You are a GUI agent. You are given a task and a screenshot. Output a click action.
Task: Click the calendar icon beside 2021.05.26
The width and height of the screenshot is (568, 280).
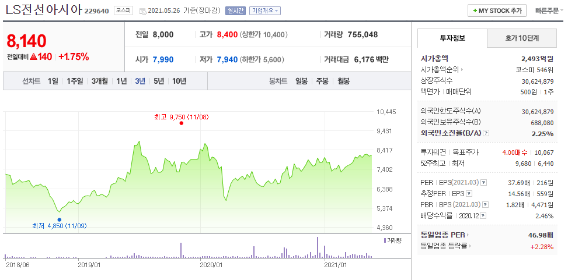pos(142,11)
